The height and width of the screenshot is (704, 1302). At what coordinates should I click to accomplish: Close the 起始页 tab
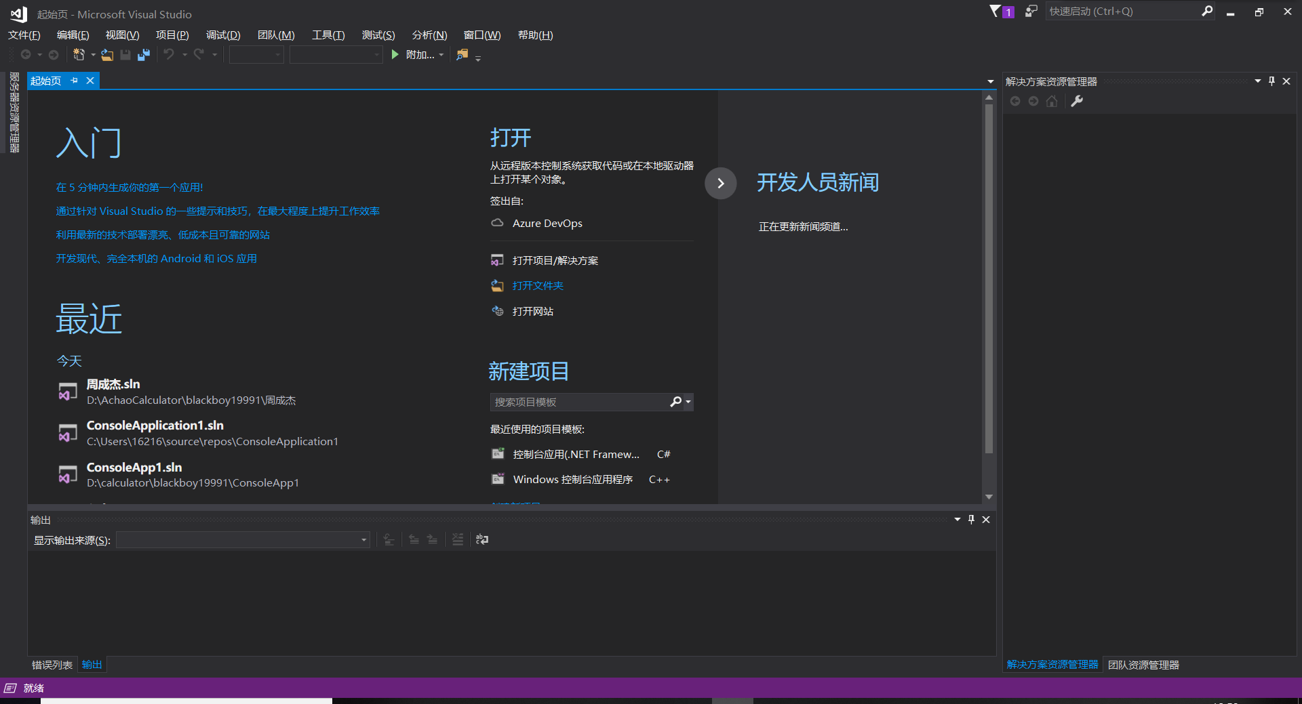(90, 81)
